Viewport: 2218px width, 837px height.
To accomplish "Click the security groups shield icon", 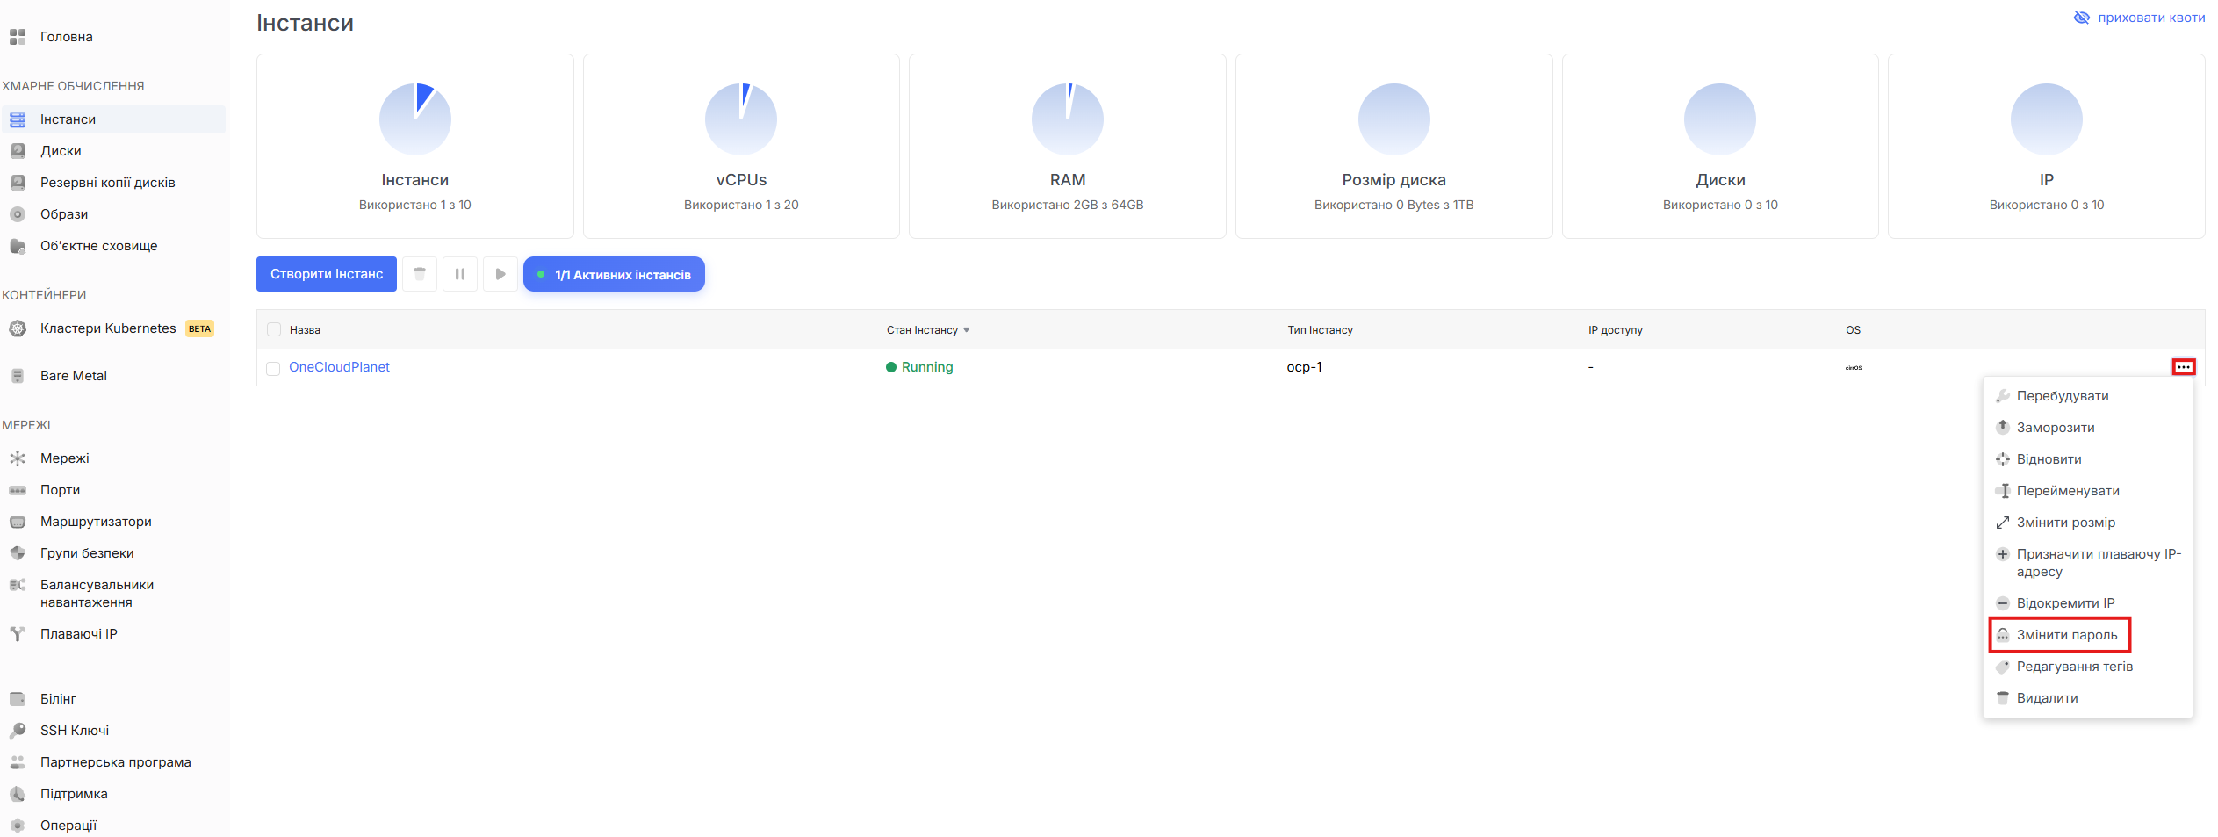I will pyautogui.click(x=18, y=553).
